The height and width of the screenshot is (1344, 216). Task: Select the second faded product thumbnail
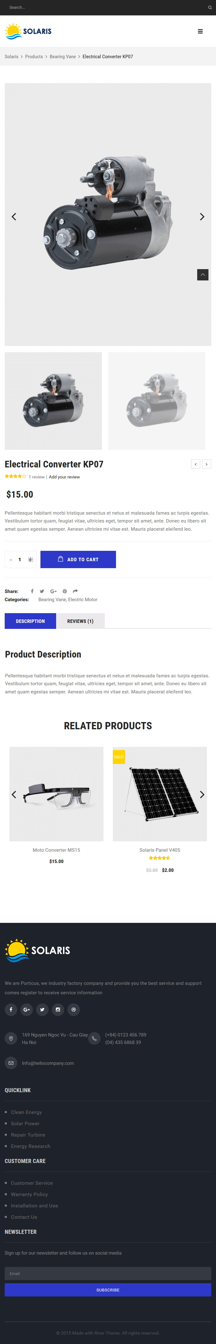[156, 401]
